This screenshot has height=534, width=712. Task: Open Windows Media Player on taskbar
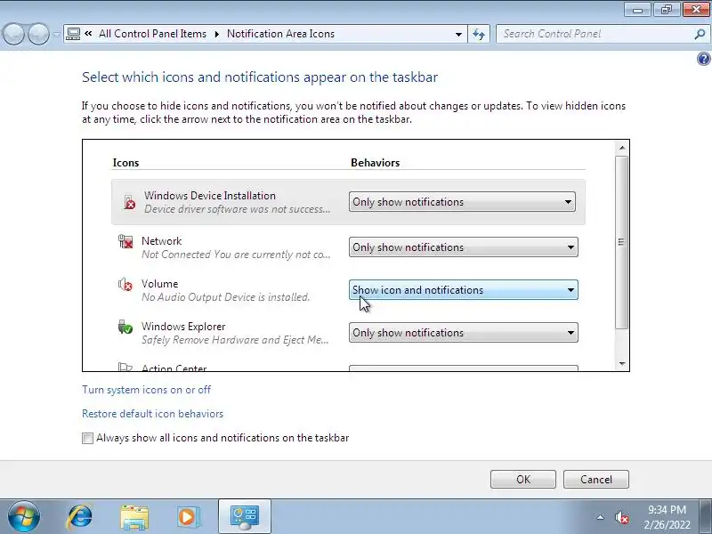(x=188, y=517)
